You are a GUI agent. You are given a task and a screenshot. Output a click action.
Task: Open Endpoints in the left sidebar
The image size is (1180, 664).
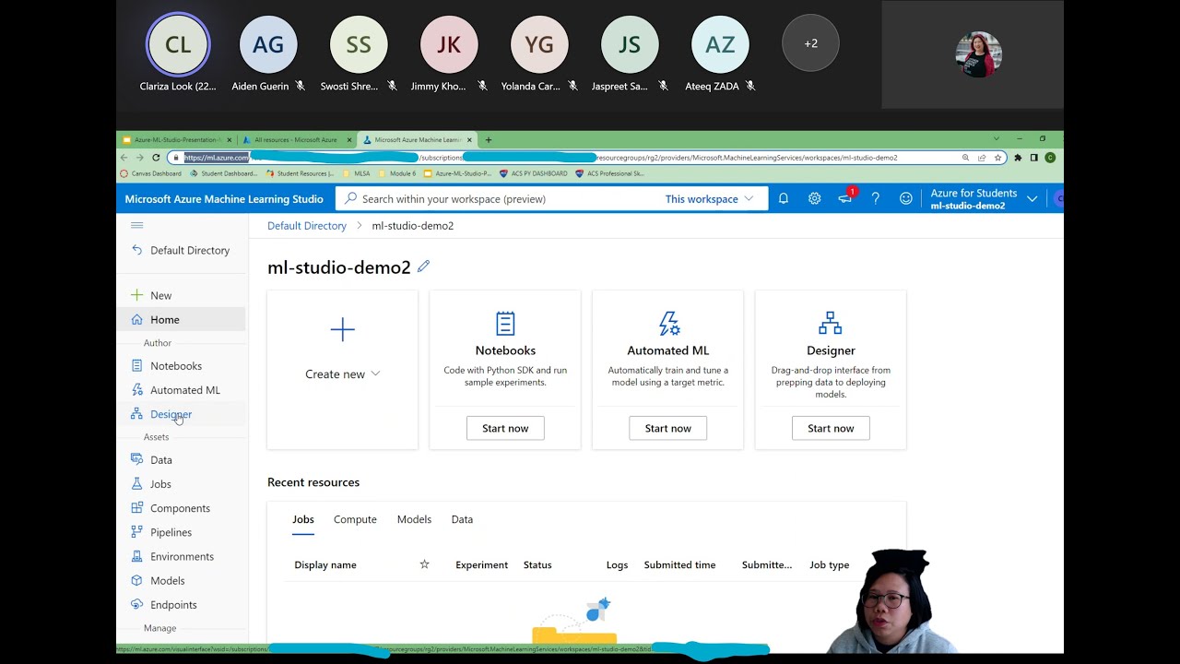[173, 604]
